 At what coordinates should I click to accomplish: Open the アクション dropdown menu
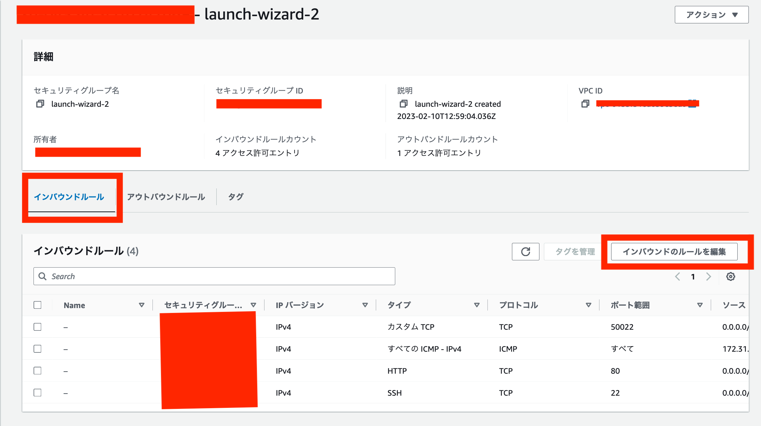pos(711,15)
